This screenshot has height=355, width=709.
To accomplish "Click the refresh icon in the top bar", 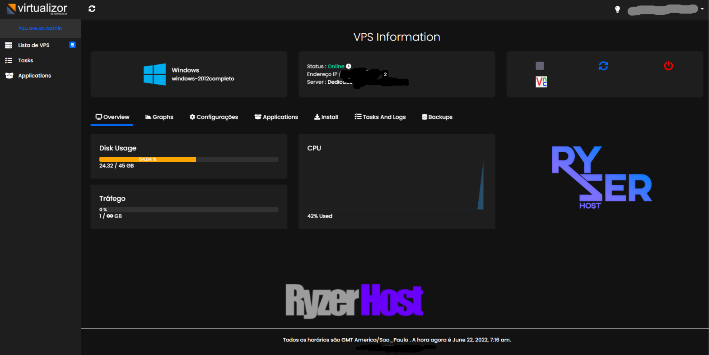I will [x=92, y=9].
